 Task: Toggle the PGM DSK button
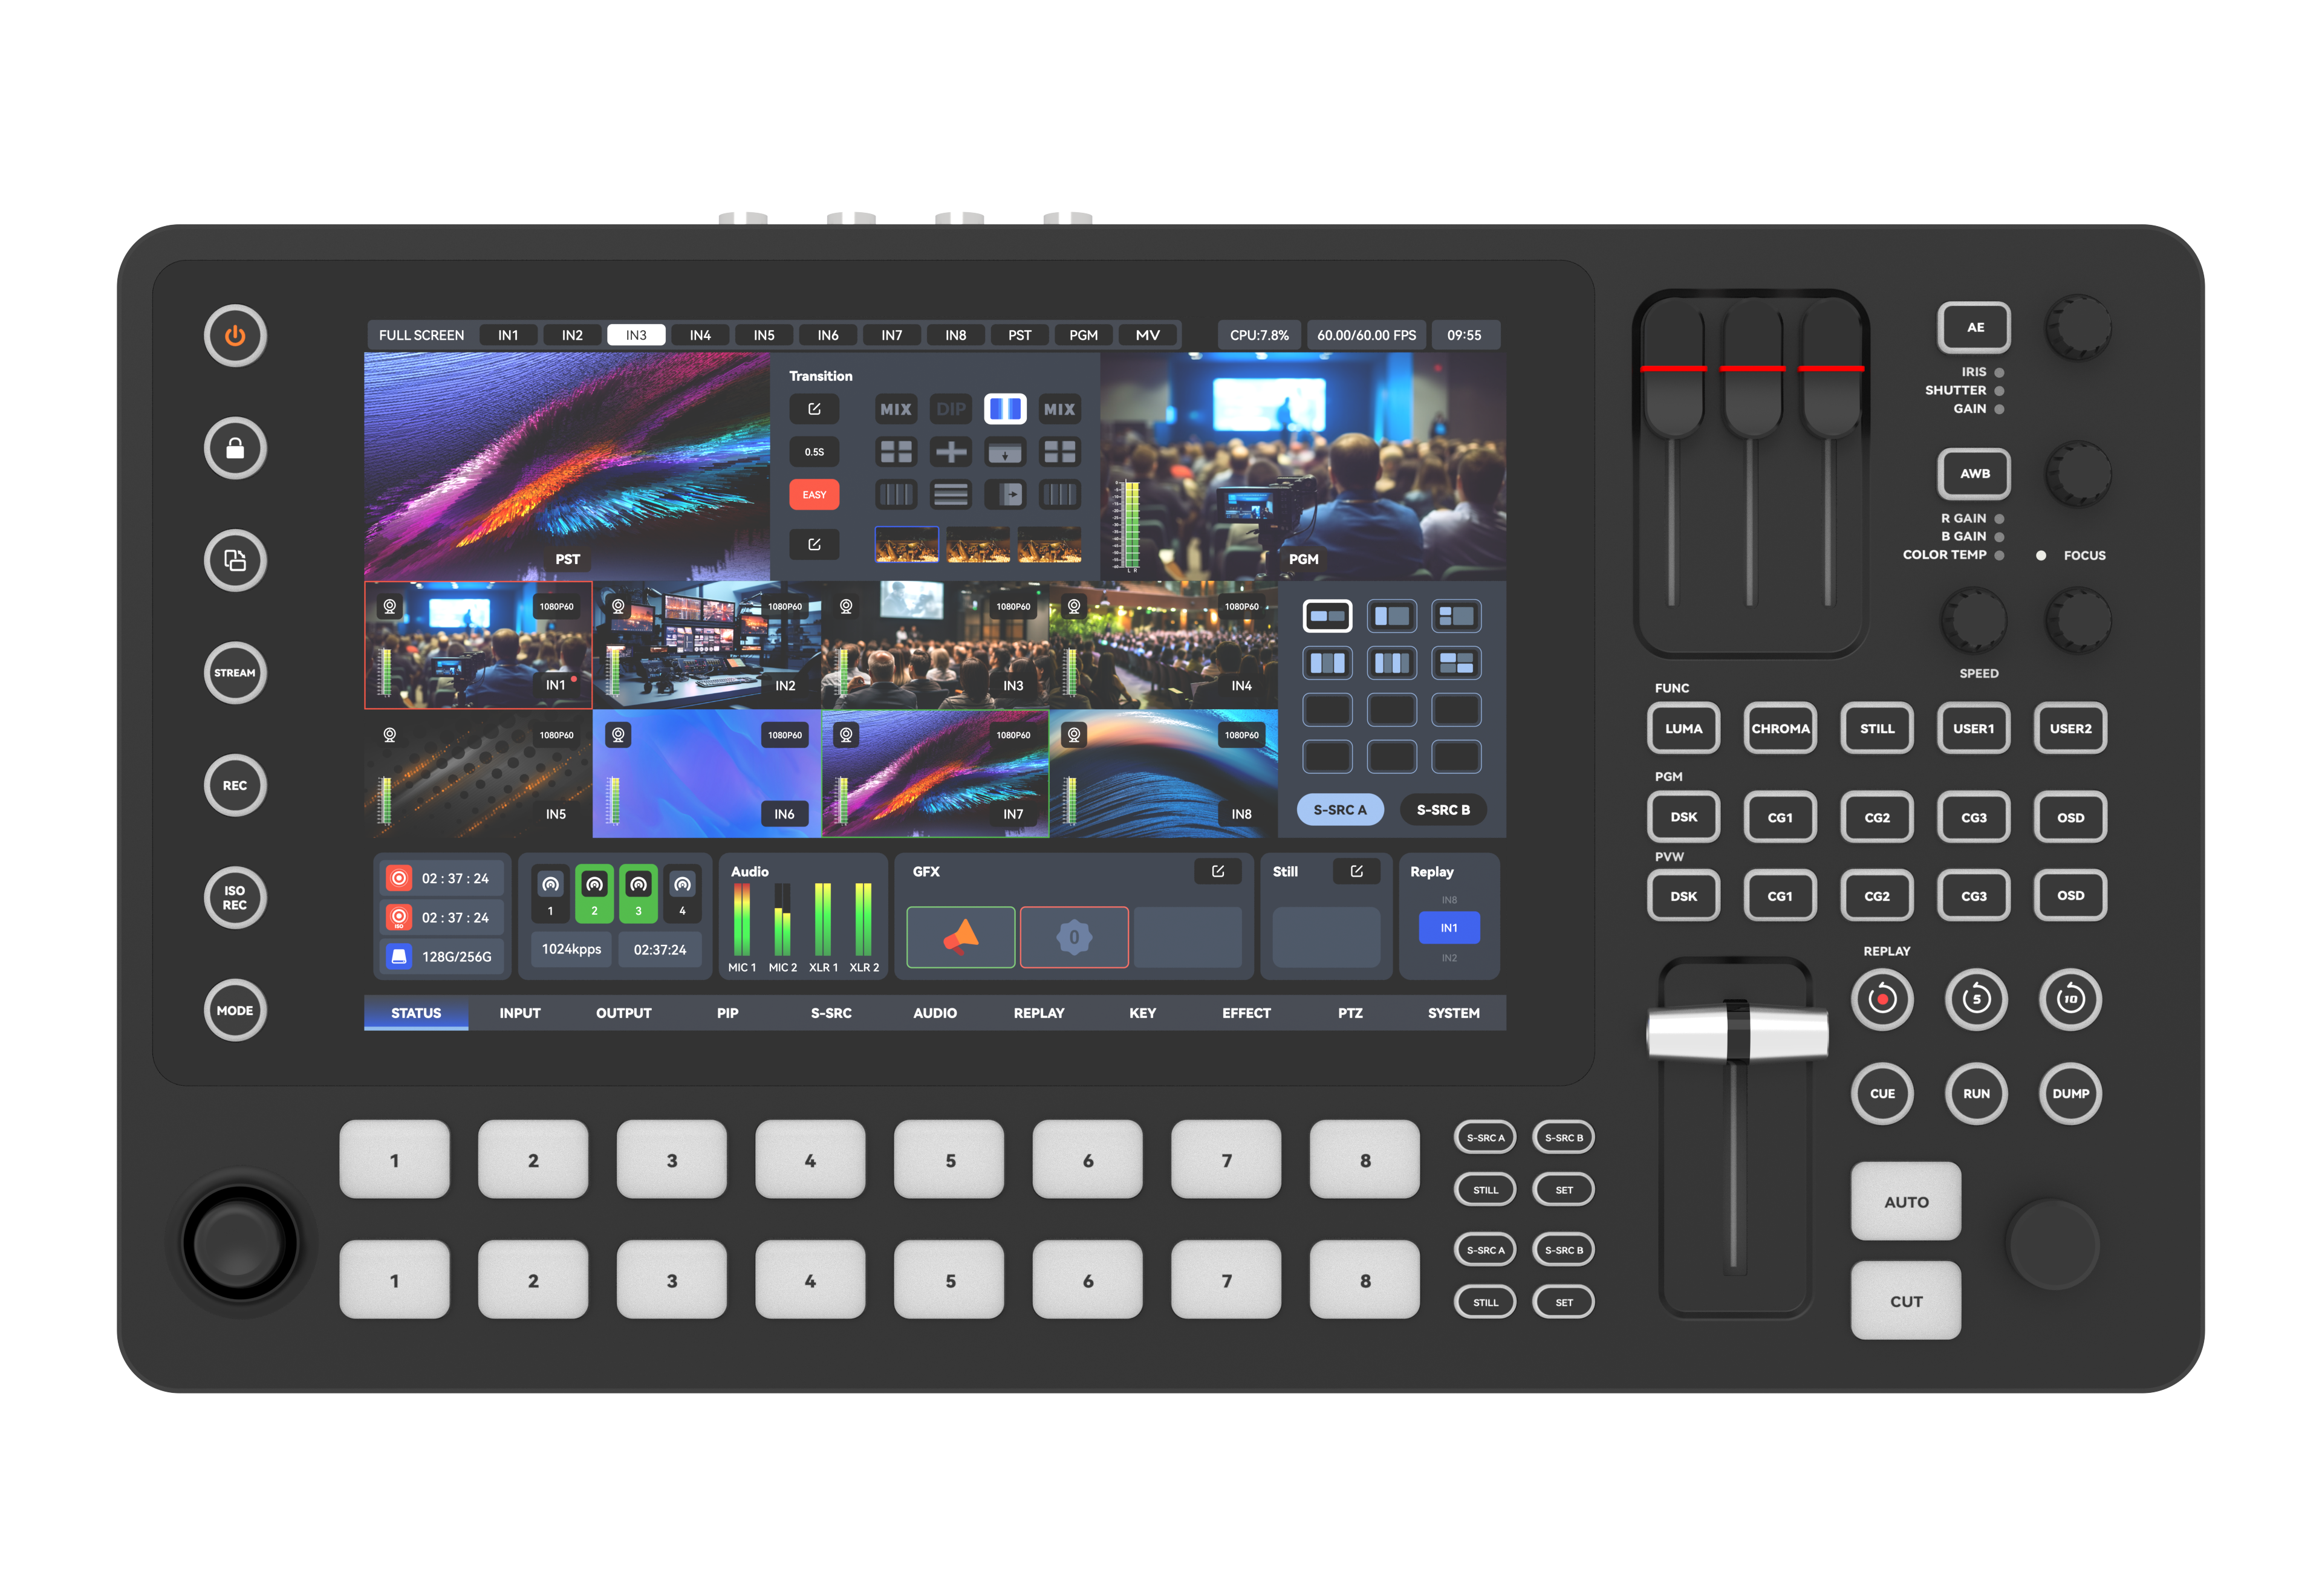[1683, 817]
